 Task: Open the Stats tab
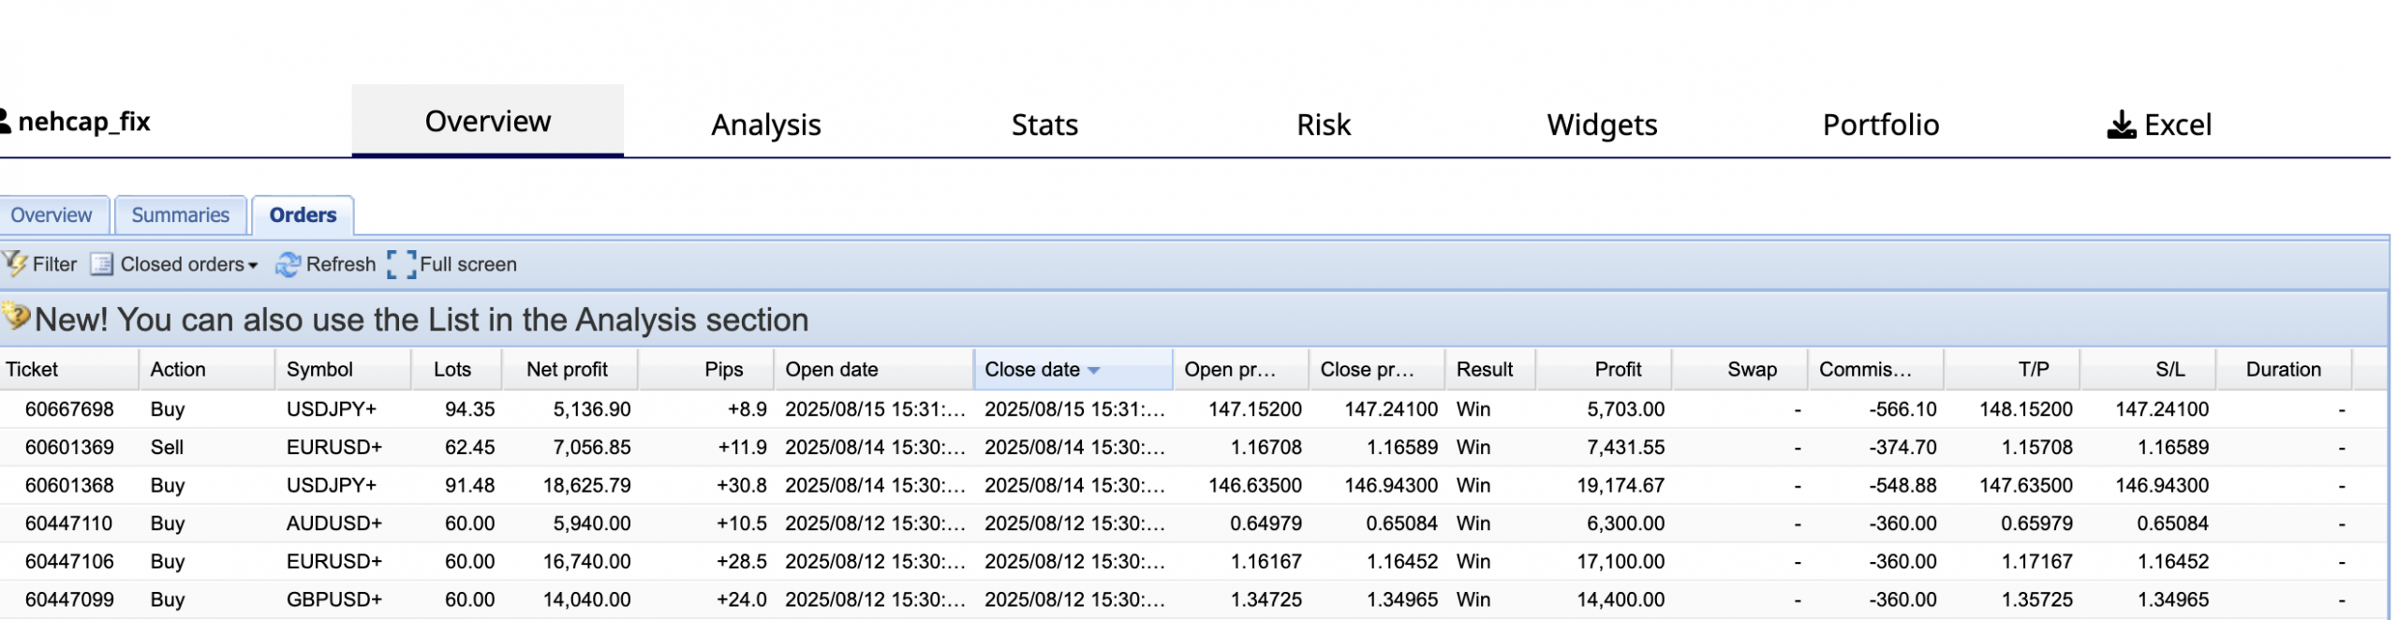point(1044,125)
